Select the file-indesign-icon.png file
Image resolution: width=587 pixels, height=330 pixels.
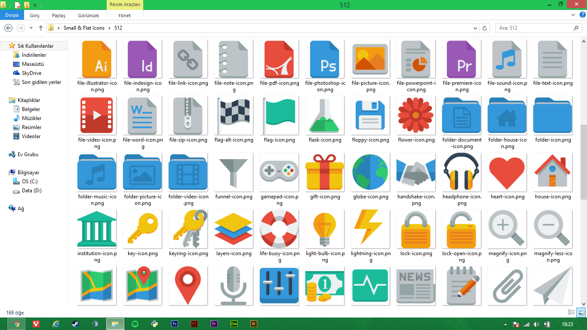[x=142, y=59]
